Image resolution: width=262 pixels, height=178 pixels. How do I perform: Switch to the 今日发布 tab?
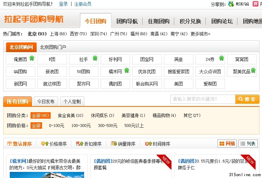(46, 101)
